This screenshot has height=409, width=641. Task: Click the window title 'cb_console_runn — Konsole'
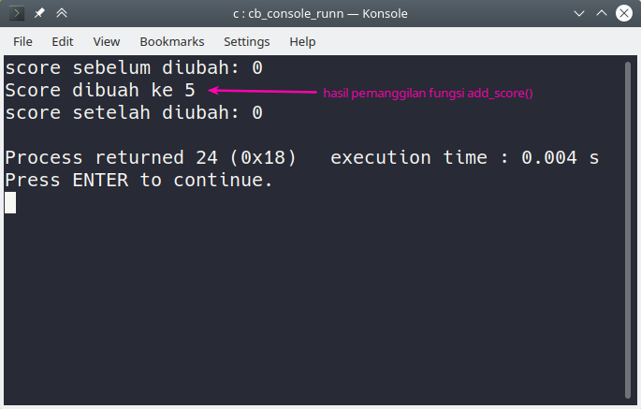tap(319, 14)
